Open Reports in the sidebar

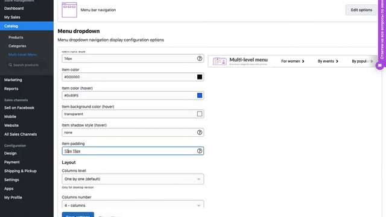(x=11, y=89)
